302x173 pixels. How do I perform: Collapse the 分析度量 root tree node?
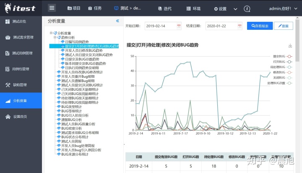[x=51, y=33]
